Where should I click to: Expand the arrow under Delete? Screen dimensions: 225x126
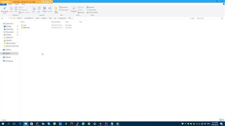(x=44, y=13)
